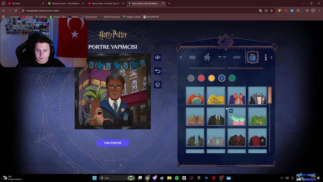Viewport: 323px width, 182px height.
Task: Open a new browser tab
Action: pos(169,4)
